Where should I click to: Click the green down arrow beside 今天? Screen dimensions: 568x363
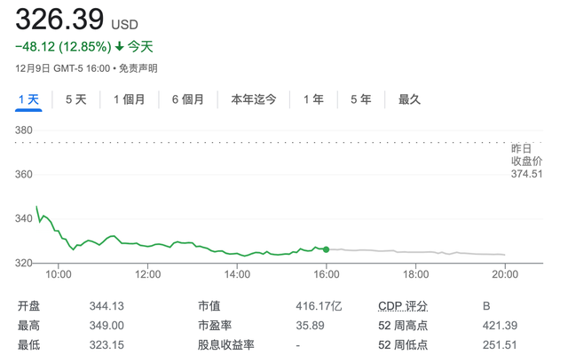[x=119, y=46]
